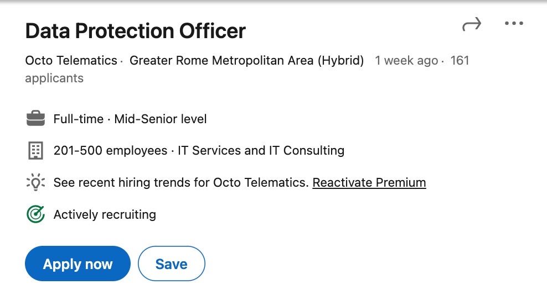Open the three-dot more options menu
Image resolution: width=547 pixels, height=295 pixels.
click(x=514, y=24)
